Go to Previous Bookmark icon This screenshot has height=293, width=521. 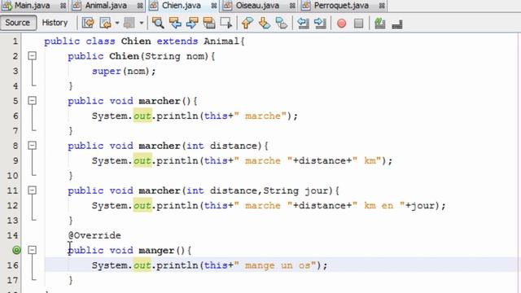[x=247, y=23]
